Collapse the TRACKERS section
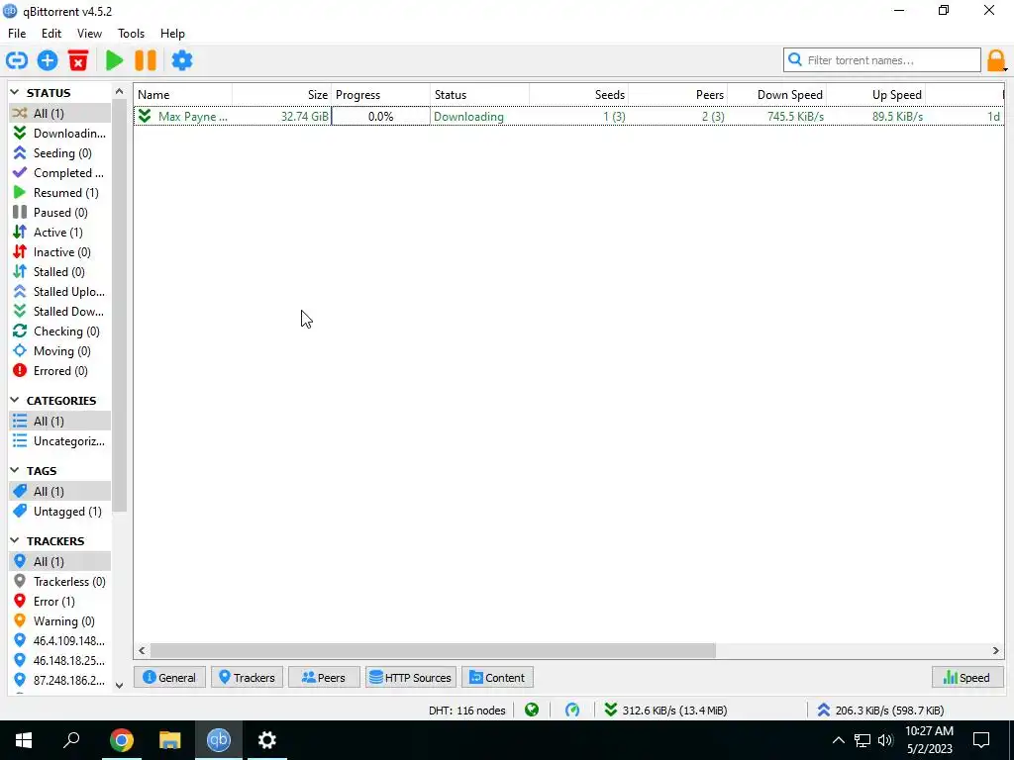Screen dimensions: 1014x760 (15, 541)
